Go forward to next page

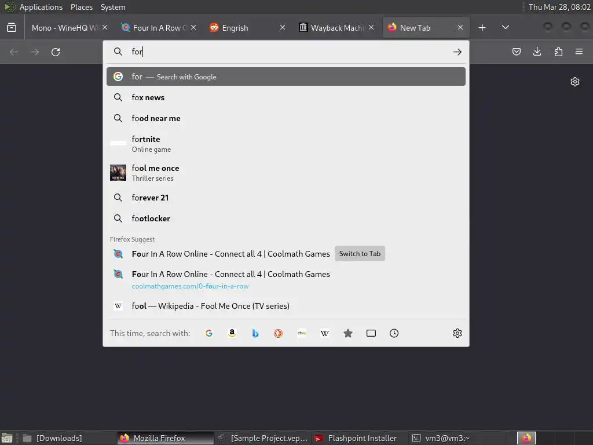coord(35,52)
